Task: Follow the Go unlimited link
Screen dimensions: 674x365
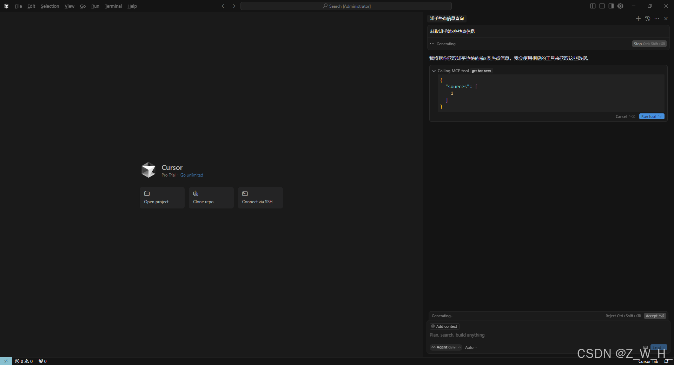Action: (x=192, y=175)
